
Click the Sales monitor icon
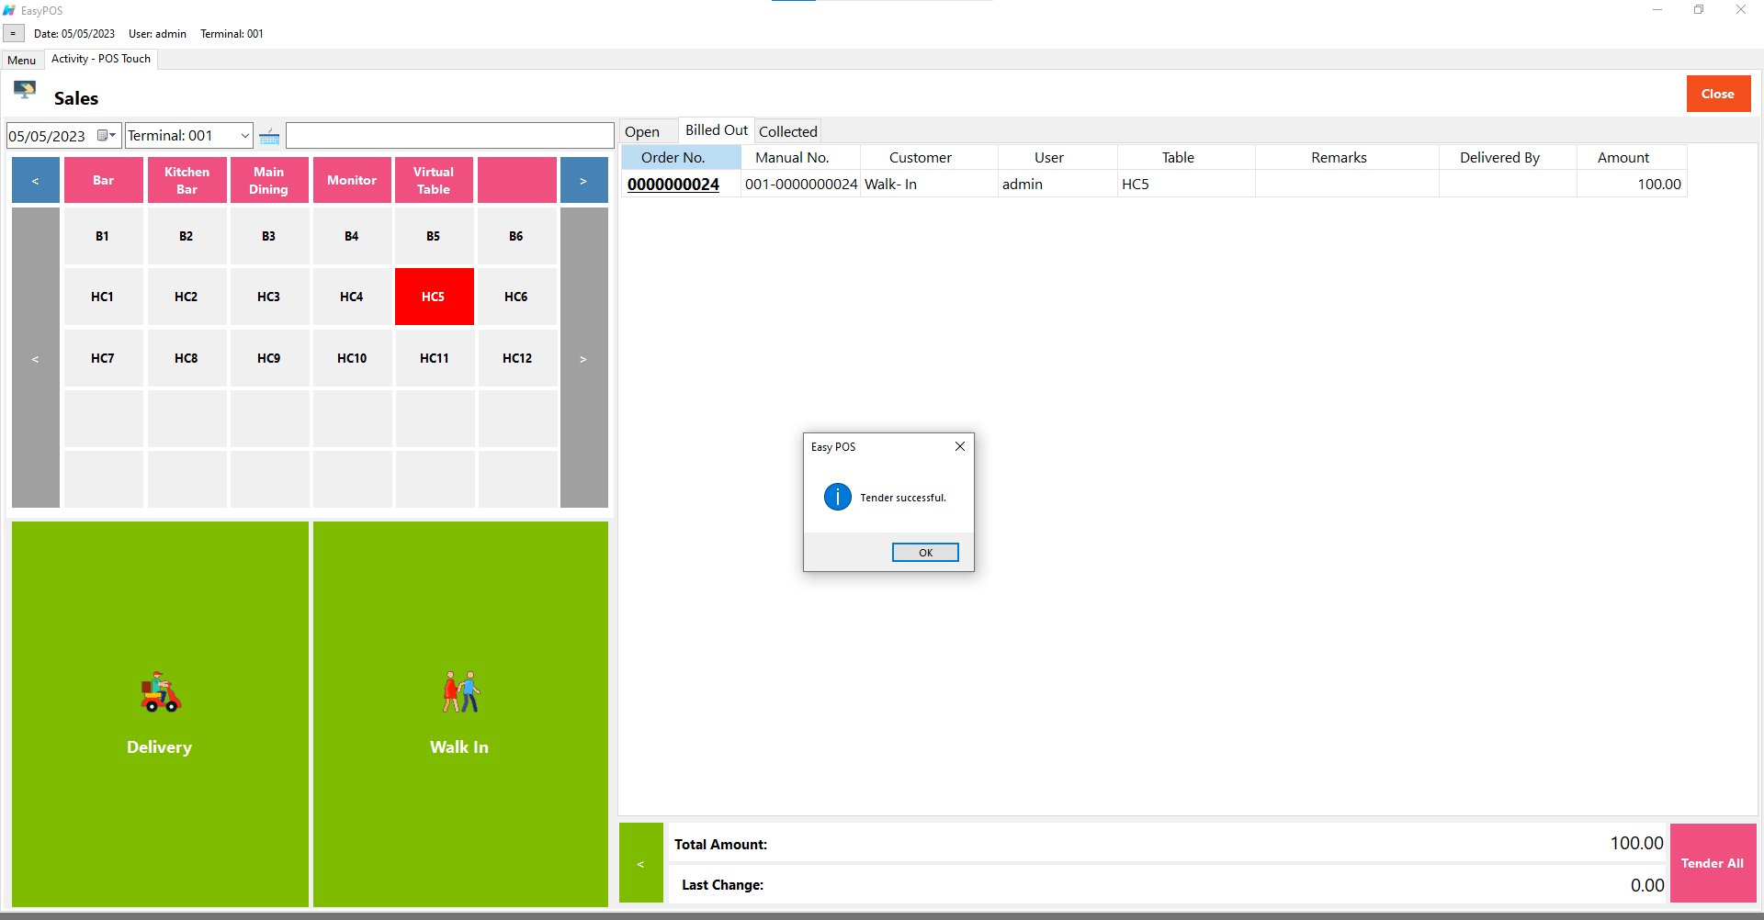click(25, 90)
